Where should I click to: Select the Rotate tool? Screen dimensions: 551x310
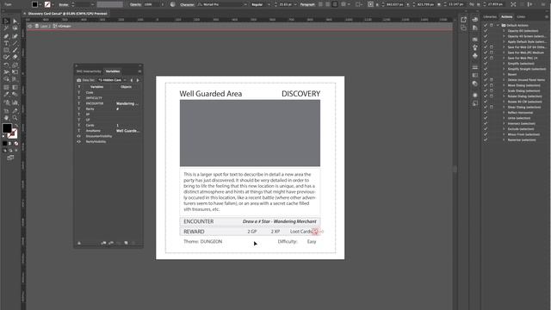tap(6, 65)
